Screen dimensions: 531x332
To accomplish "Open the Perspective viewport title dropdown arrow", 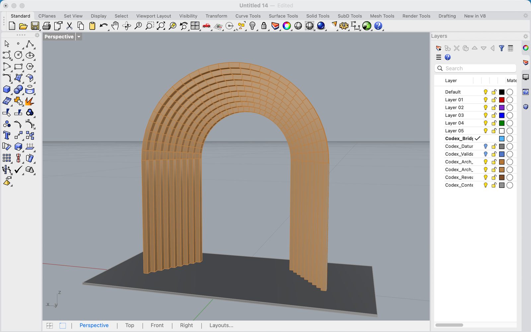I will (x=79, y=37).
